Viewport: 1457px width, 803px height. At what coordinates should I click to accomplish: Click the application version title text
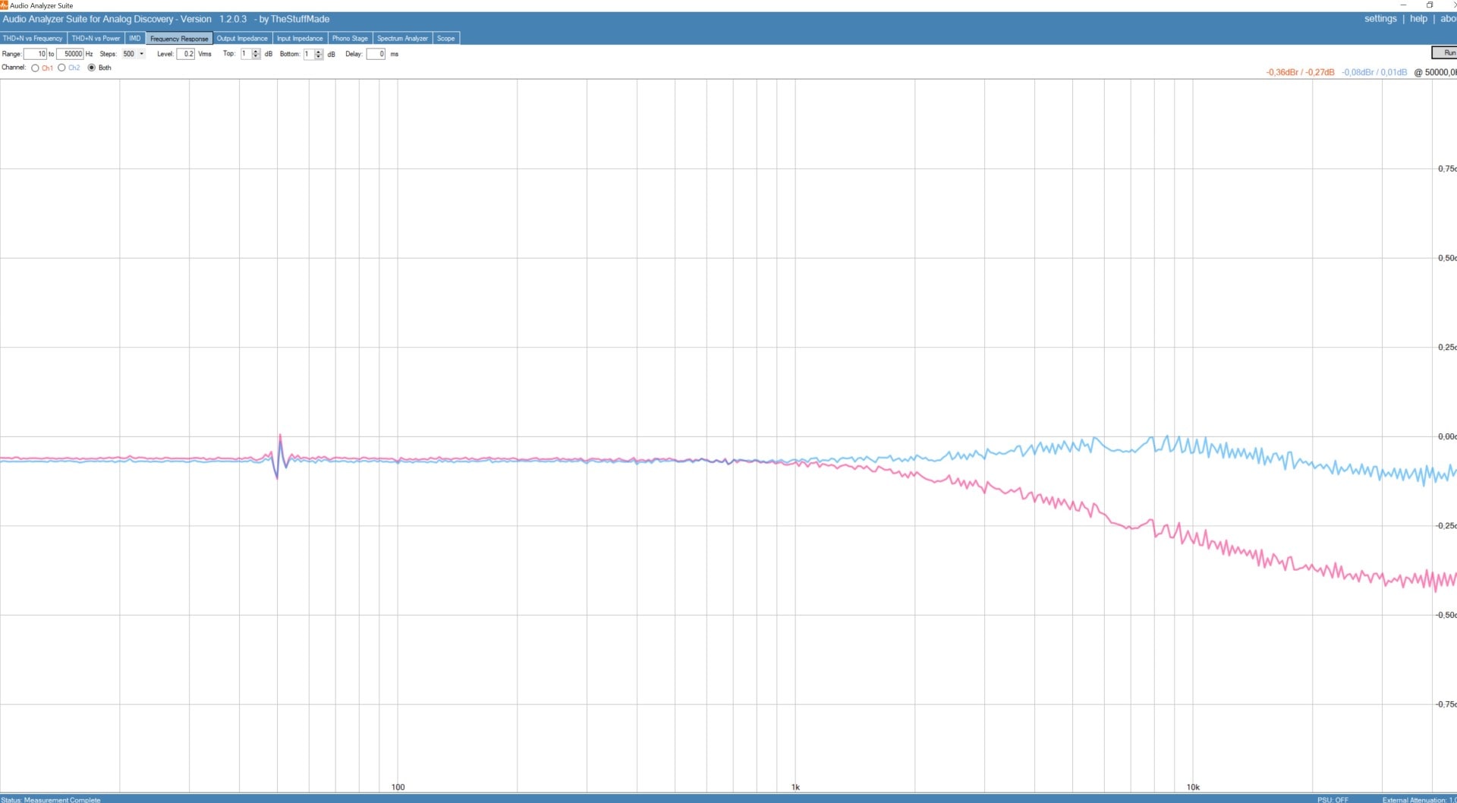coord(166,19)
